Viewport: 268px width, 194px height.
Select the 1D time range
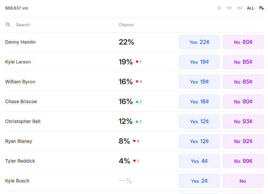pyautogui.click(x=219, y=8)
